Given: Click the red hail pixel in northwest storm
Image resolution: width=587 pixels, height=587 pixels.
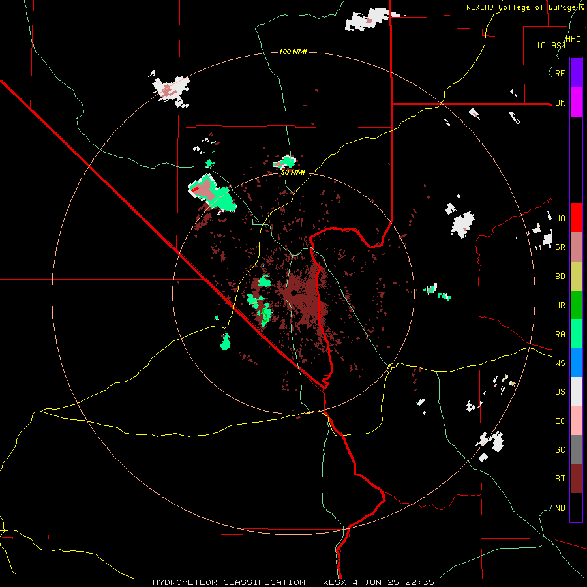Looking at the screenshot, I should coord(194,190).
